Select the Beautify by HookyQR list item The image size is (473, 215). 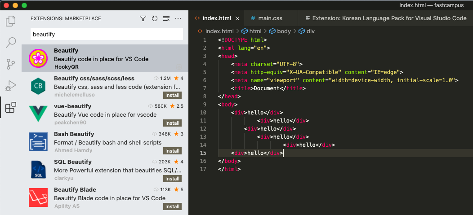[x=105, y=58]
